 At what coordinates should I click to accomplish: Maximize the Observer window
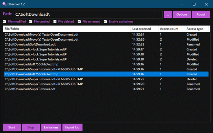(194, 4)
